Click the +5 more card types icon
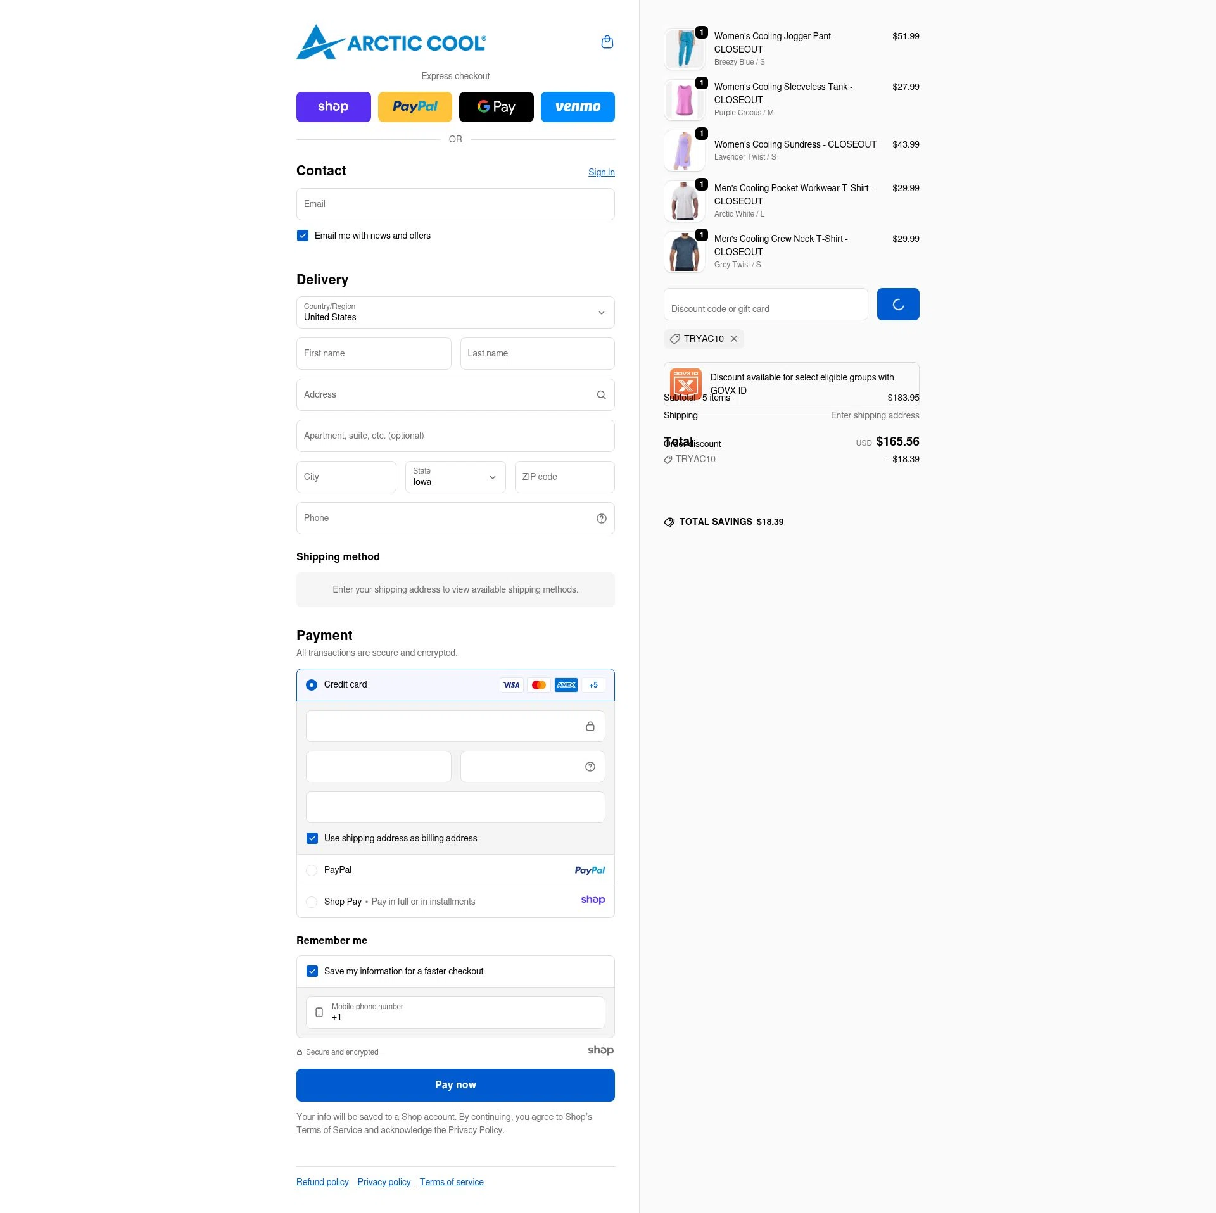The image size is (1216, 1213). 593,685
